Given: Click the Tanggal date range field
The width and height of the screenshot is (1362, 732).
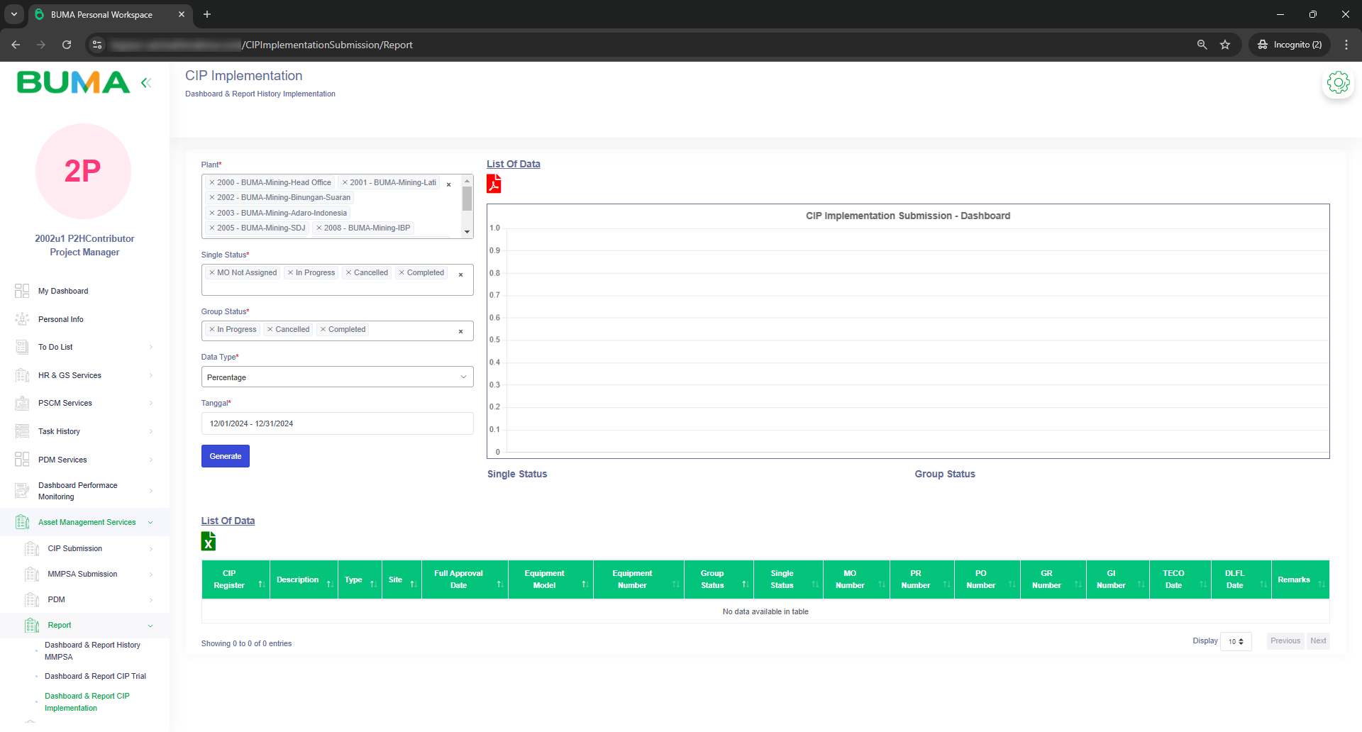Looking at the screenshot, I should (337, 423).
